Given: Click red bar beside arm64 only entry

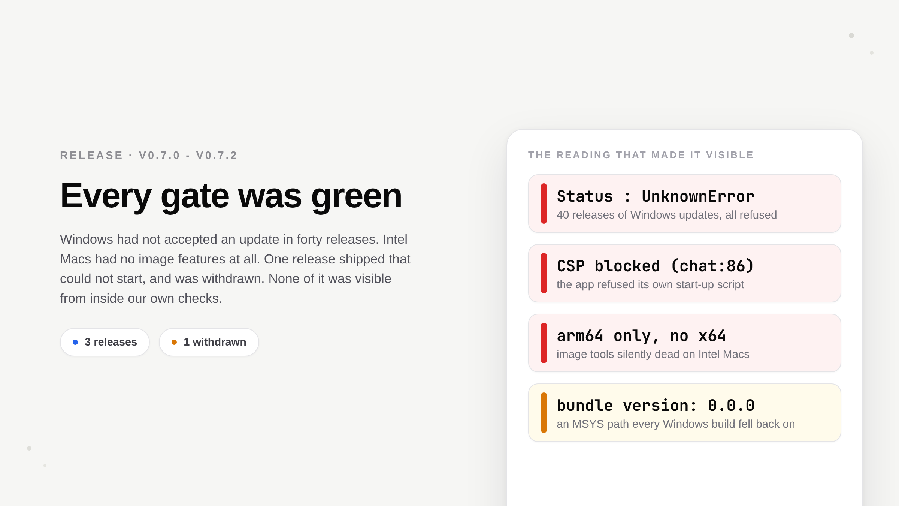Looking at the screenshot, I should pyautogui.click(x=544, y=343).
